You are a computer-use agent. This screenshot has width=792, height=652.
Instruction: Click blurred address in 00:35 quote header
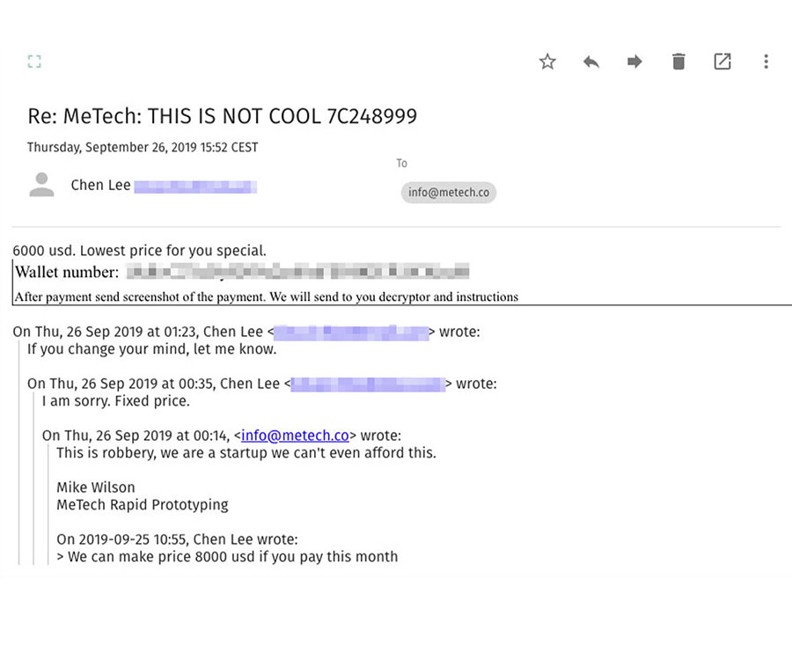point(366,384)
